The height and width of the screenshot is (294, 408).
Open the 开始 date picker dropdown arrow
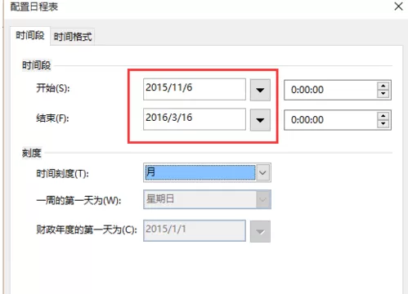[x=260, y=90]
